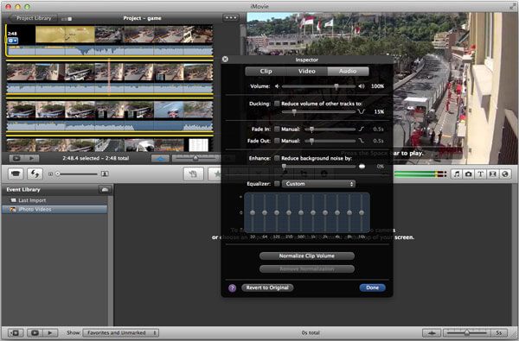Click the yellow map clip thumbnail
The width and height of the screenshot is (519, 341).
pyautogui.click(x=65, y=35)
